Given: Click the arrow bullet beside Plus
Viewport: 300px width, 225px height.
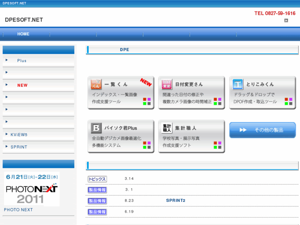Looking at the screenshot, I should pyautogui.click(x=7, y=60).
